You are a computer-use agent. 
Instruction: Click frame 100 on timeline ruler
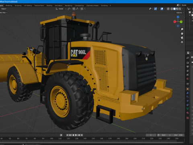click(x=51, y=139)
